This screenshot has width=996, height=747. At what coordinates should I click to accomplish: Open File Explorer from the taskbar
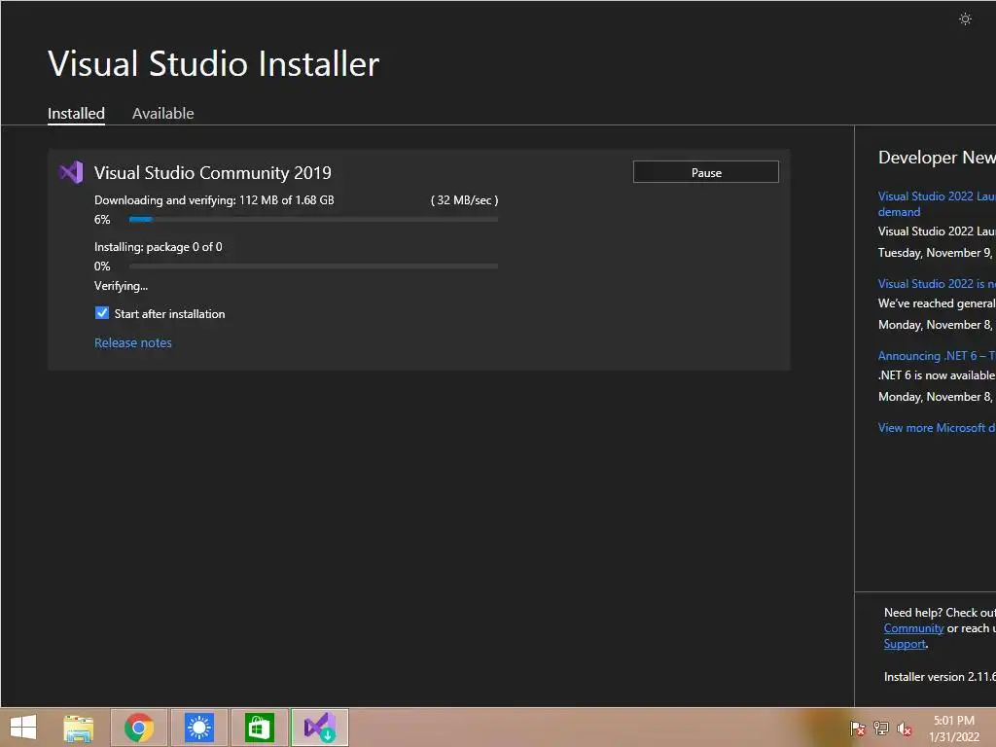[79, 728]
